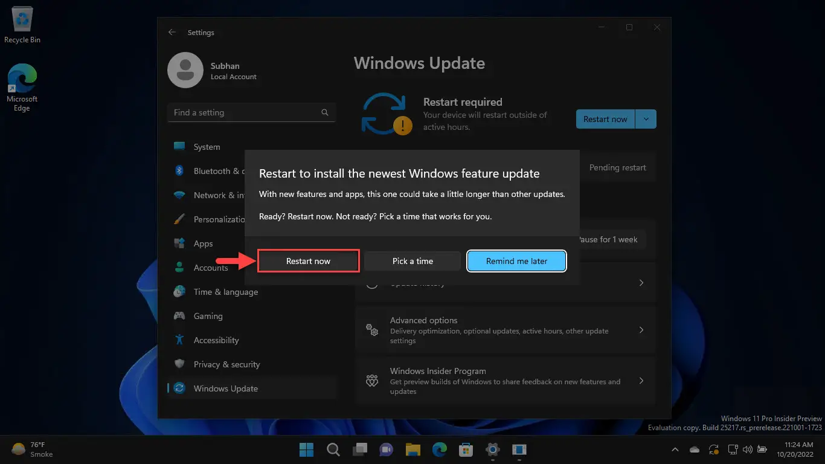Click the Apps icon in sidebar

179,243
